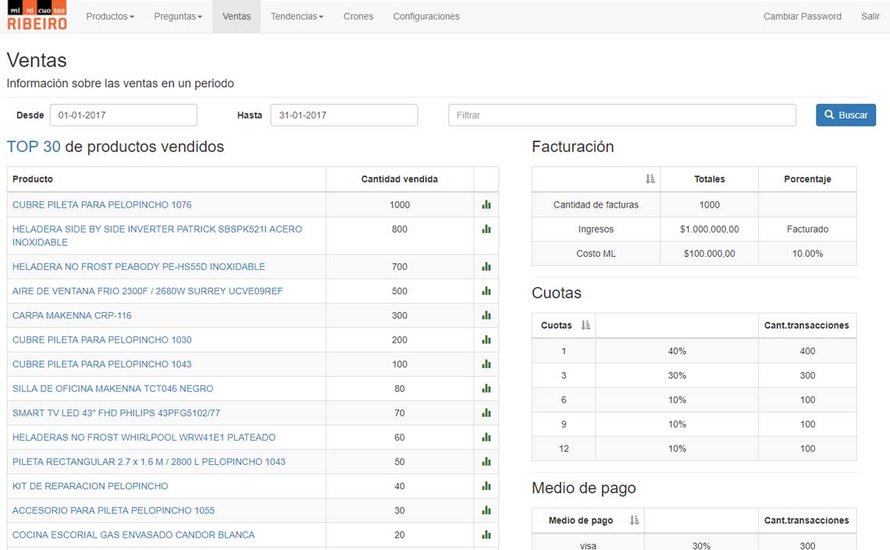
Task: Sort Medio de pago column icon
Action: coord(634,520)
